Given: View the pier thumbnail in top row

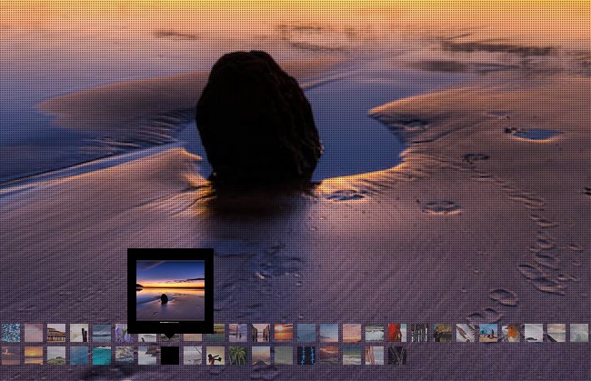Looking at the screenshot, I should [55, 333].
